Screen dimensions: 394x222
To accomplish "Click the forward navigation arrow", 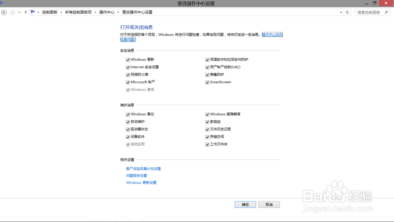I will click(12, 12).
